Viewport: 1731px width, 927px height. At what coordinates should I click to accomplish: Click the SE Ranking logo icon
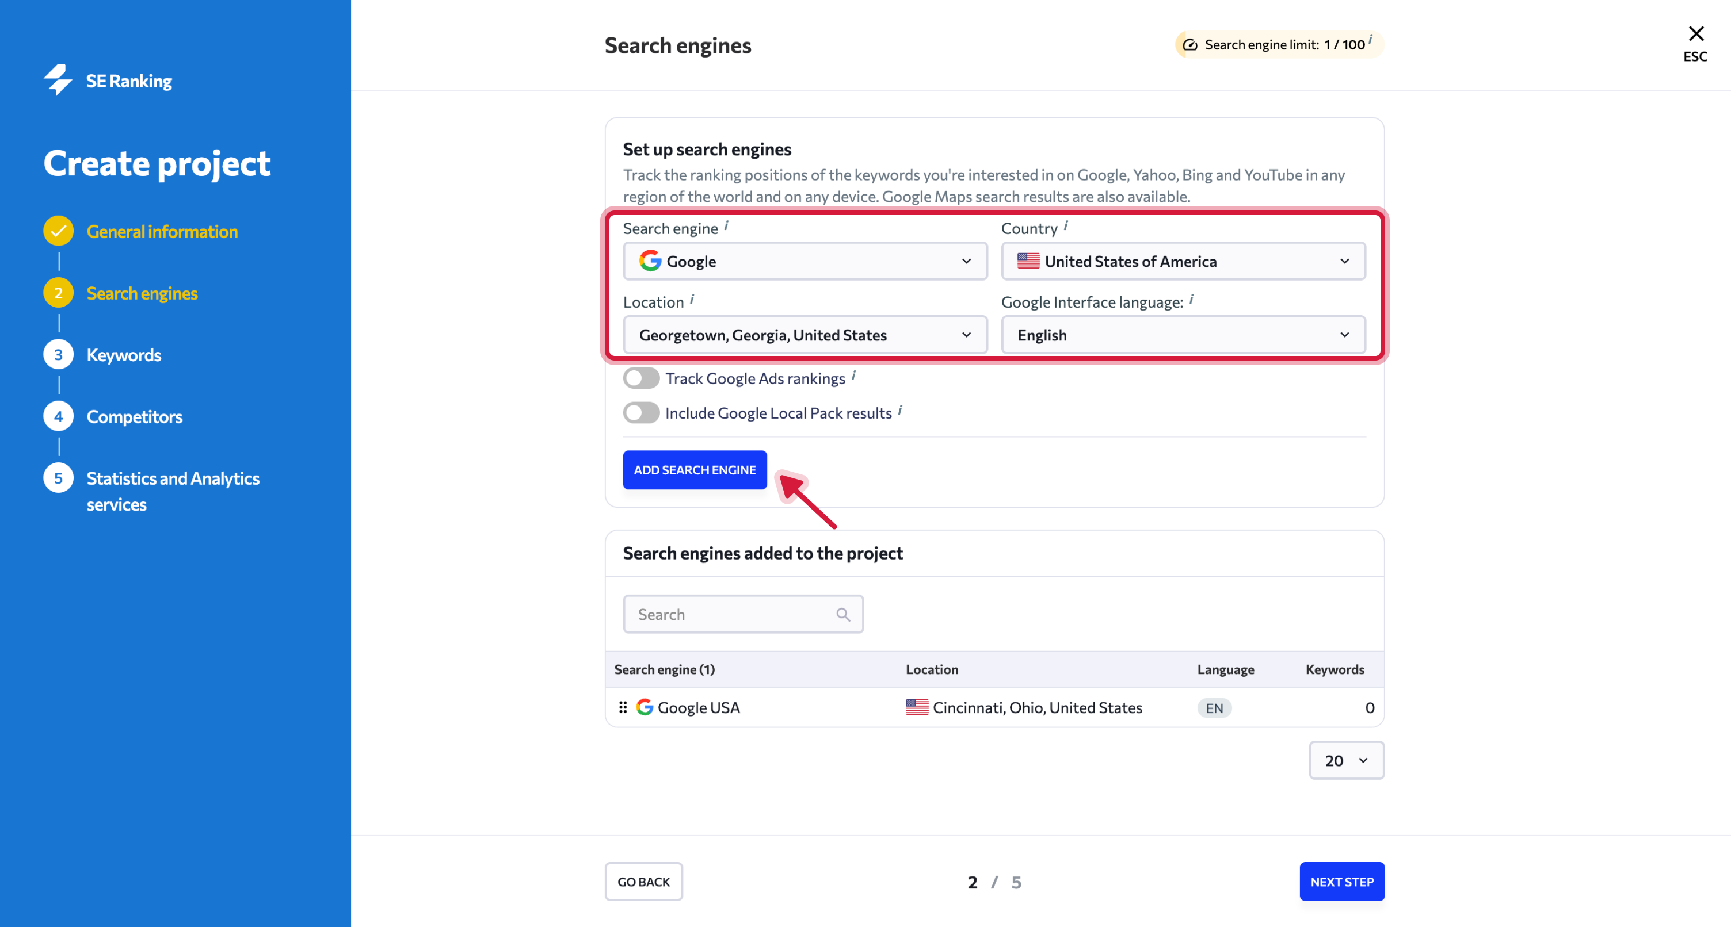[x=59, y=80]
